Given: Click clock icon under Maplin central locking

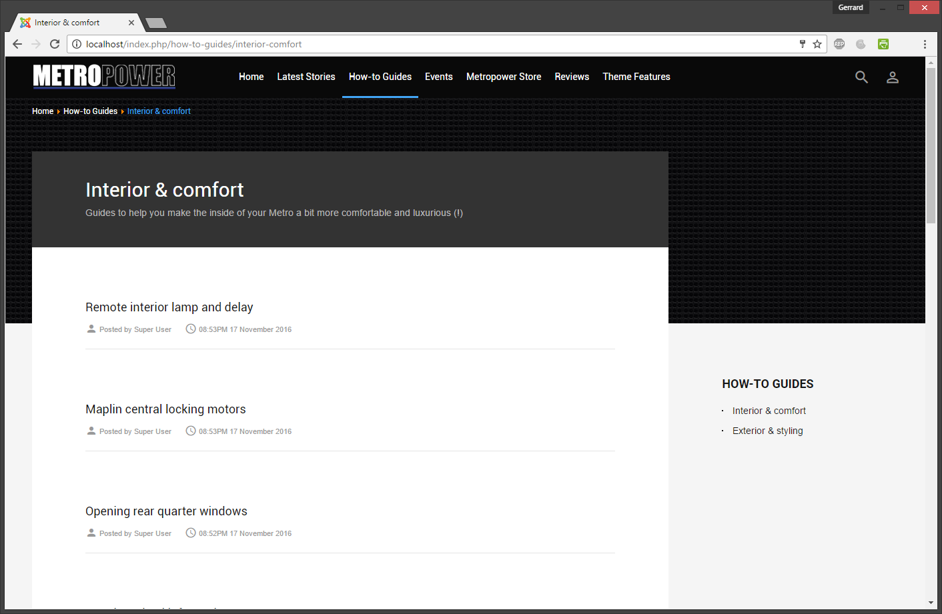Looking at the screenshot, I should pos(191,431).
